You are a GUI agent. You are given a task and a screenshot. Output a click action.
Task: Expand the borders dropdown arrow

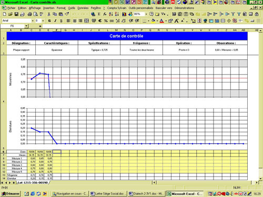[149, 21]
